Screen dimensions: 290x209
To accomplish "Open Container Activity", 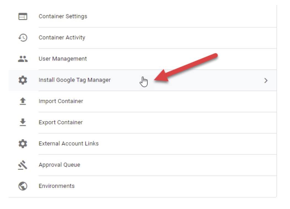I will tap(143, 38).
